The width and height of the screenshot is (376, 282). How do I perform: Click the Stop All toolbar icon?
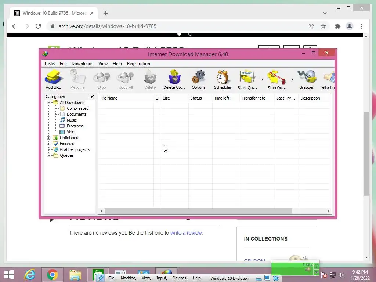pos(126,80)
